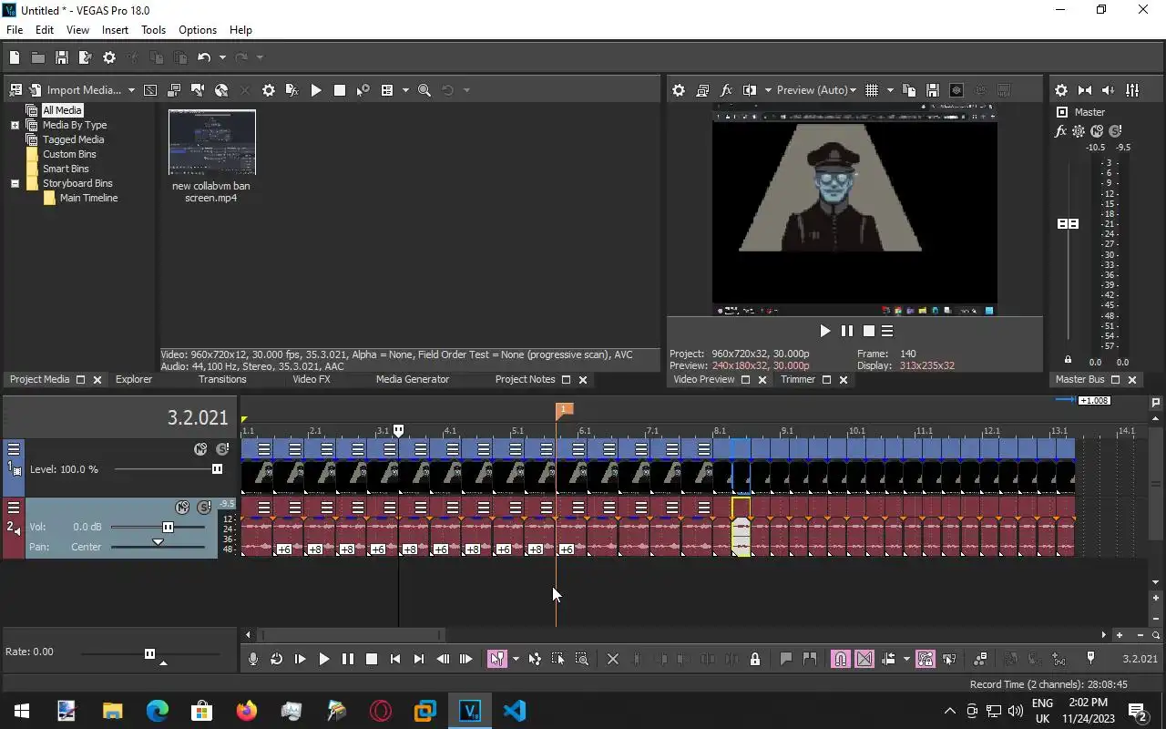Save the preview snapshot to file

click(x=933, y=90)
